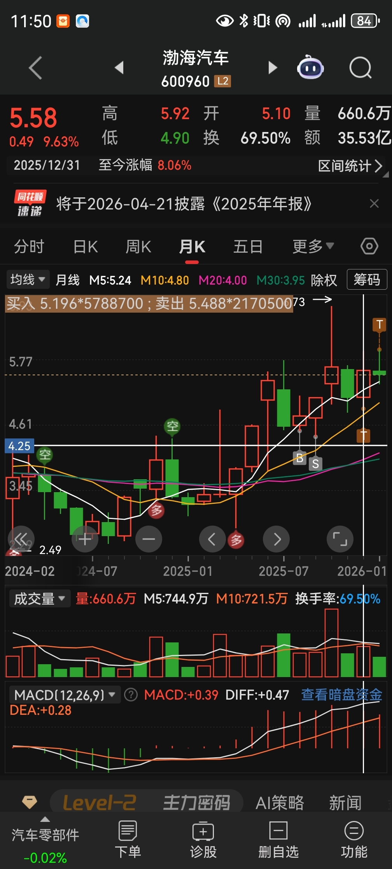Zoom in chart with plus button

coord(85,539)
